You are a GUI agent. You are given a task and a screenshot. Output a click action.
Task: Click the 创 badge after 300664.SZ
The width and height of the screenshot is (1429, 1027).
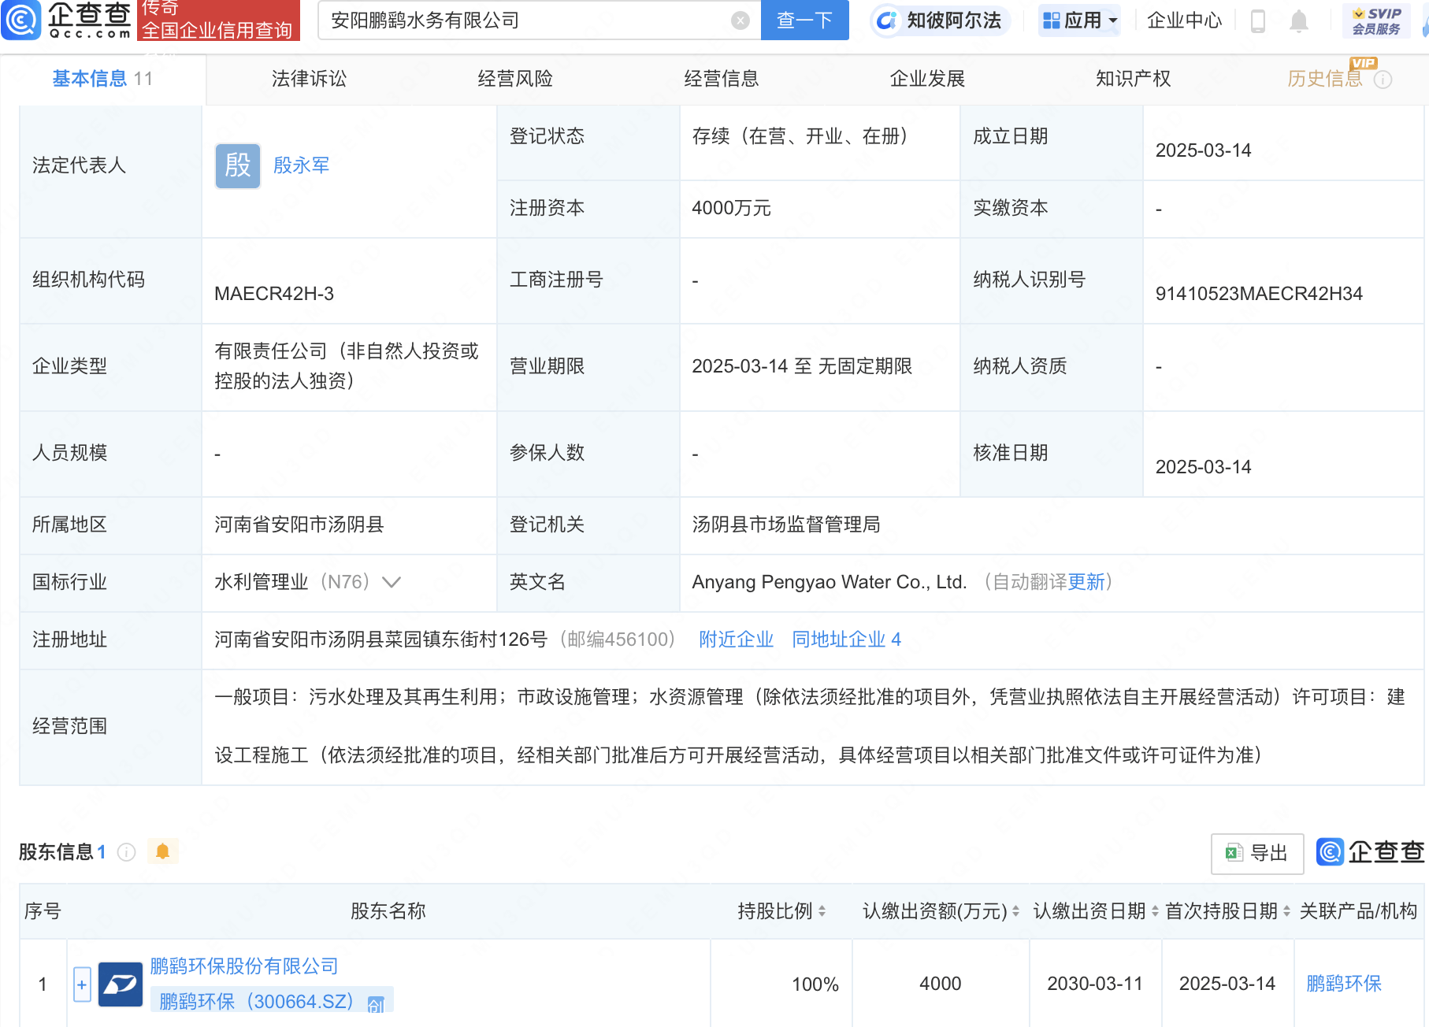[x=377, y=1004]
